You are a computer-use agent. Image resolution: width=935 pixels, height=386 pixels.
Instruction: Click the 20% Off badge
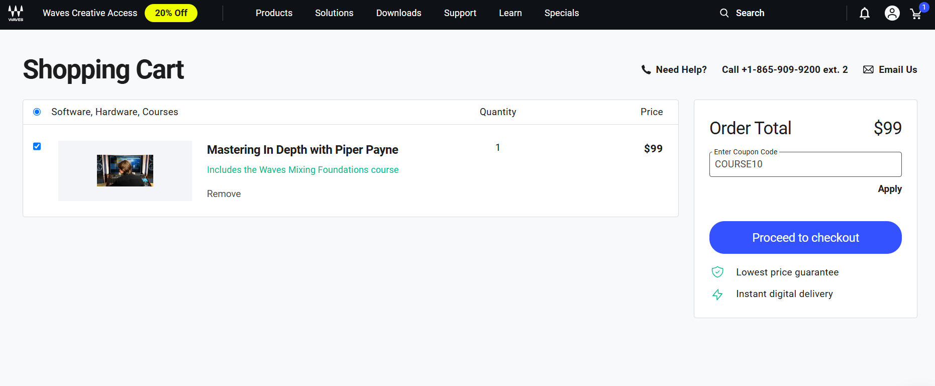coord(171,13)
